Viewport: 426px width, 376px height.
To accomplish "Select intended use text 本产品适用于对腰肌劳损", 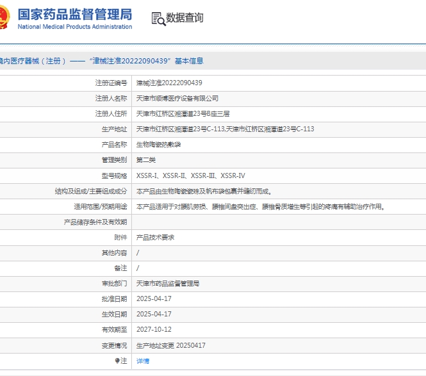I will pos(261,207).
